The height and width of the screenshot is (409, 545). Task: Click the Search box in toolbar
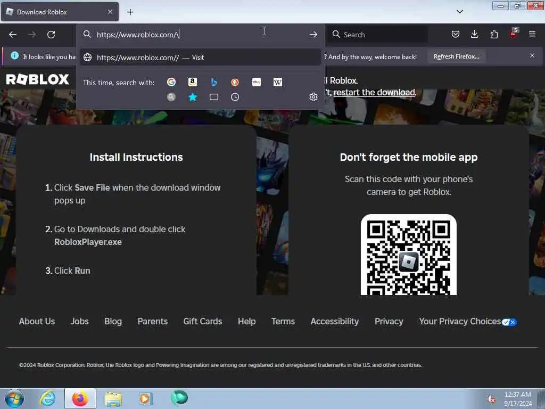[377, 35]
